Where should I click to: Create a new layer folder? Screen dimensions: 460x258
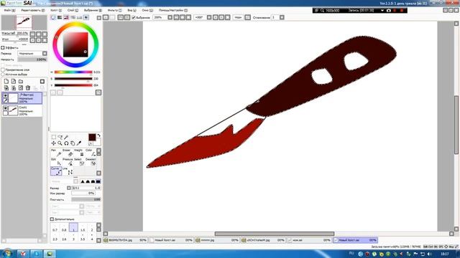pyautogui.click(x=21, y=81)
